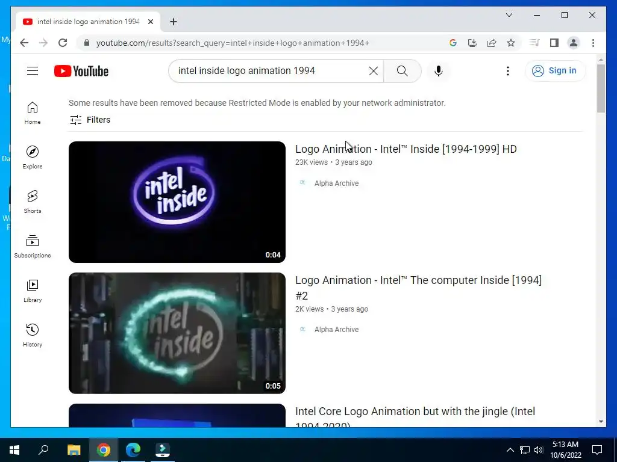The height and width of the screenshot is (462, 617).
Task: Share this page icon
Action: (x=492, y=43)
